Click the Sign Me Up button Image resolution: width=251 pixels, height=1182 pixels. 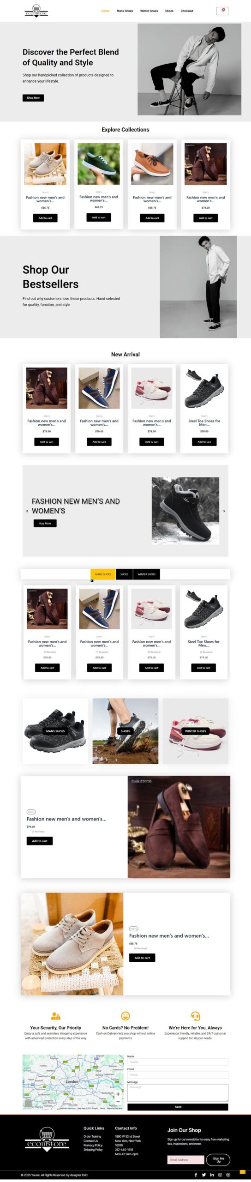click(218, 1159)
